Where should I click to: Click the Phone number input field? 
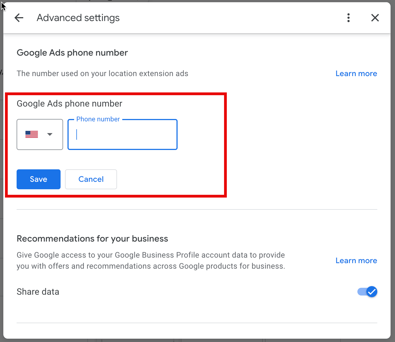coord(123,134)
